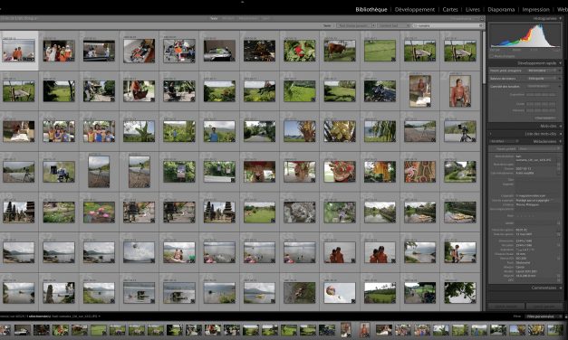568x340 pixels.
Task: Select the yellow fruit cluster thumbnail
Action: (x=340, y=131)
